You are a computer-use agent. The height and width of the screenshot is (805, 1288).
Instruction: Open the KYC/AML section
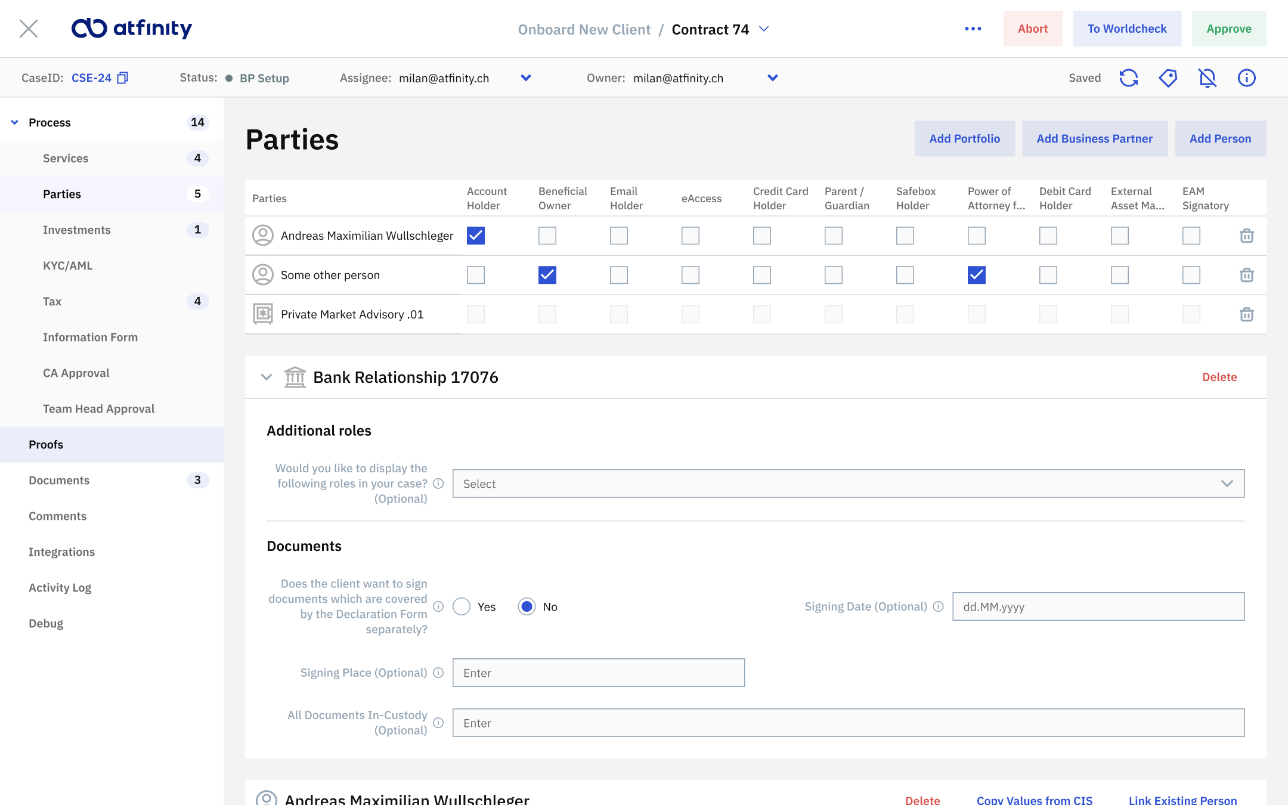pos(112,265)
